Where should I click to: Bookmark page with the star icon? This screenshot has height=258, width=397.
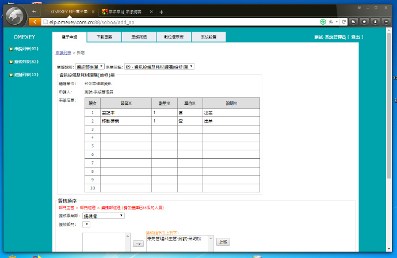pyautogui.click(x=331, y=22)
